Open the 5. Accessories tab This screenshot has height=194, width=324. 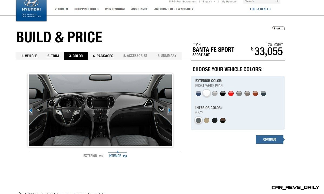[135, 56]
